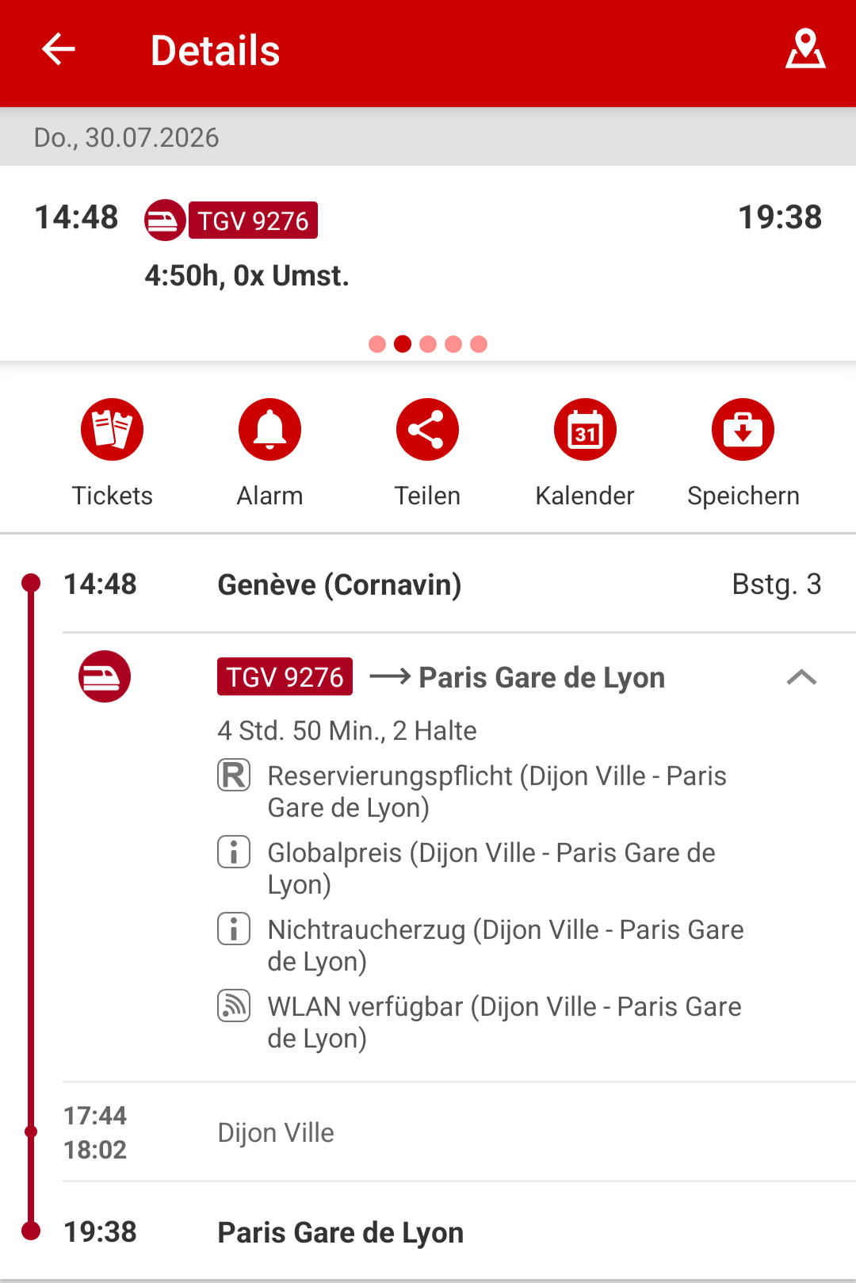Save connection with Speichern icon

tap(743, 430)
